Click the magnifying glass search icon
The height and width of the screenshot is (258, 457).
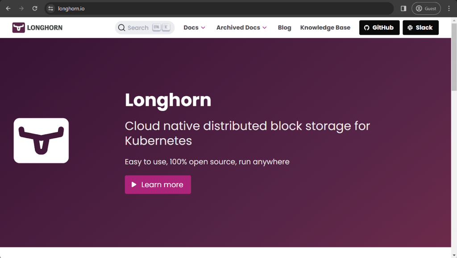pyautogui.click(x=121, y=28)
